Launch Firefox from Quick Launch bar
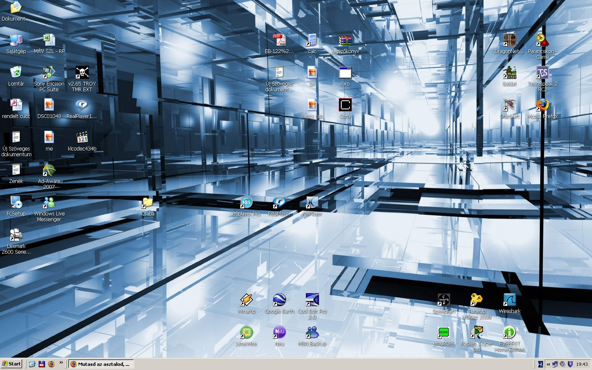 51,364
